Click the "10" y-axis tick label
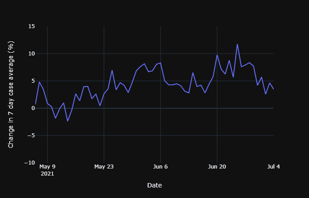This screenshot has width=309, height=198. coord(31,54)
